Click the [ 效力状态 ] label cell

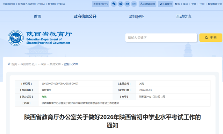26,97
